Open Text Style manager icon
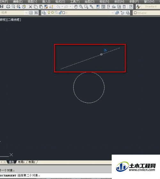The height and width of the screenshot is (179, 160). (x=138, y=6)
